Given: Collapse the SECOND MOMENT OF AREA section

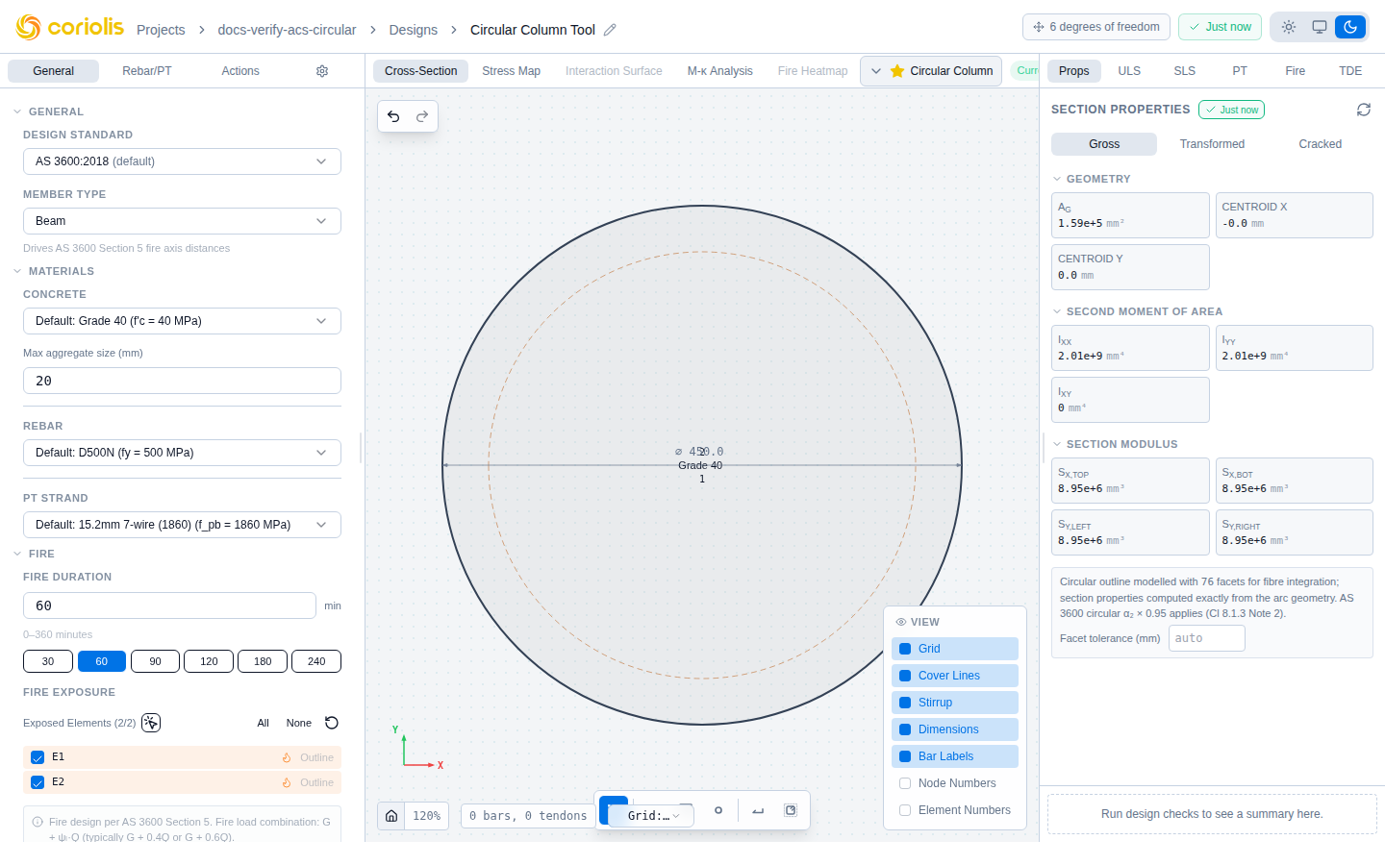Looking at the screenshot, I should (1137, 311).
